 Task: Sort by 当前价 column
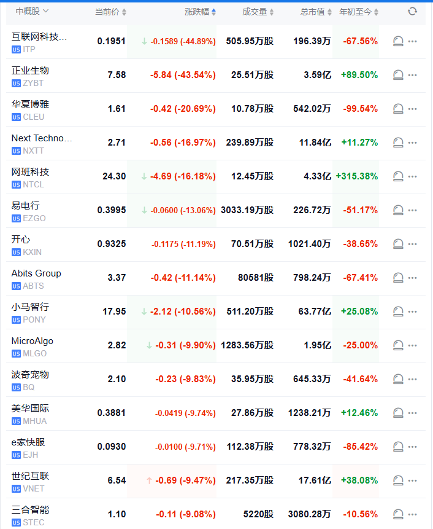[111, 12]
